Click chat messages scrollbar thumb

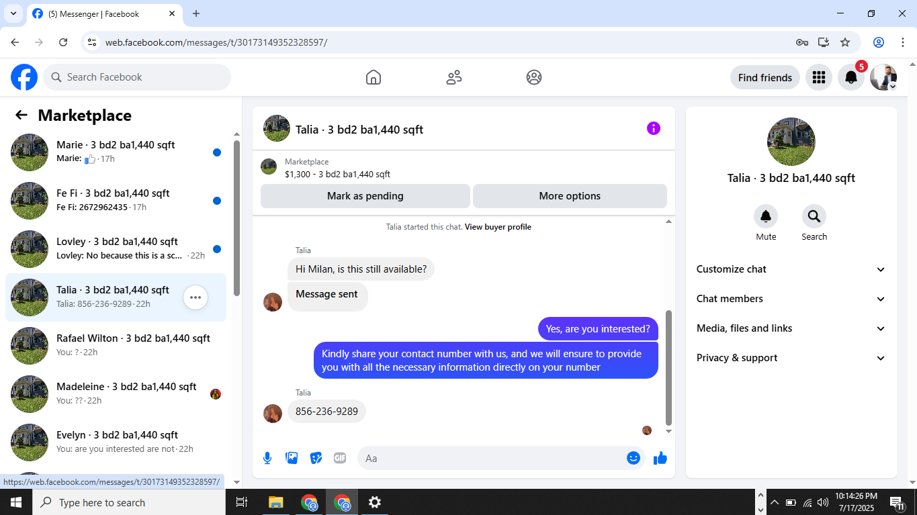668,368
